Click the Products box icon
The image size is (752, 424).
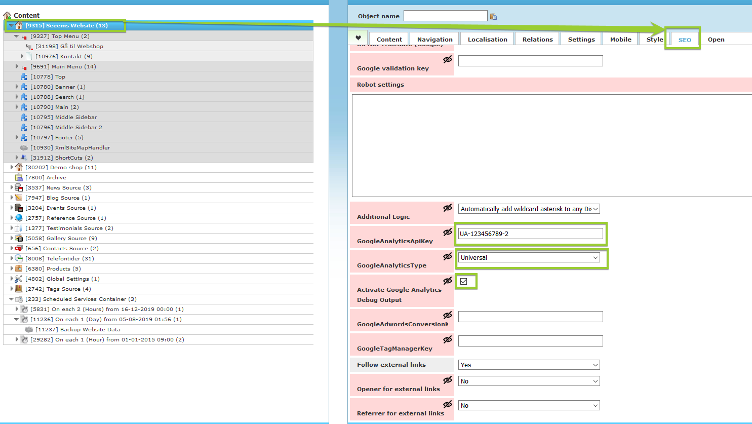click(x=19, y=268)
